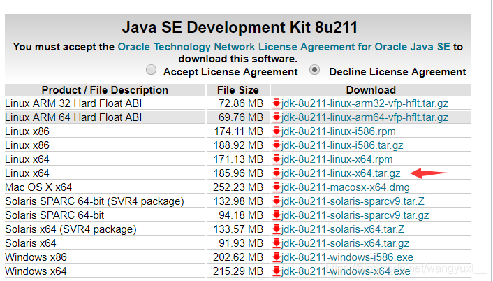Click download arrow icon beside linux-i586.tar.gz
The width and height of the screenshot is (493, 281).
[277, 145]
